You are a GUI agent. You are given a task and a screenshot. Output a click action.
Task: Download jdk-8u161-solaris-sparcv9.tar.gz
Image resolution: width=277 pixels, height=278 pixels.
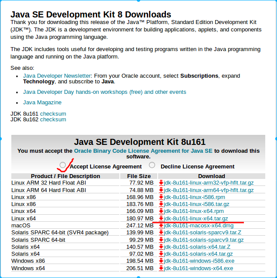pos(204,240)
